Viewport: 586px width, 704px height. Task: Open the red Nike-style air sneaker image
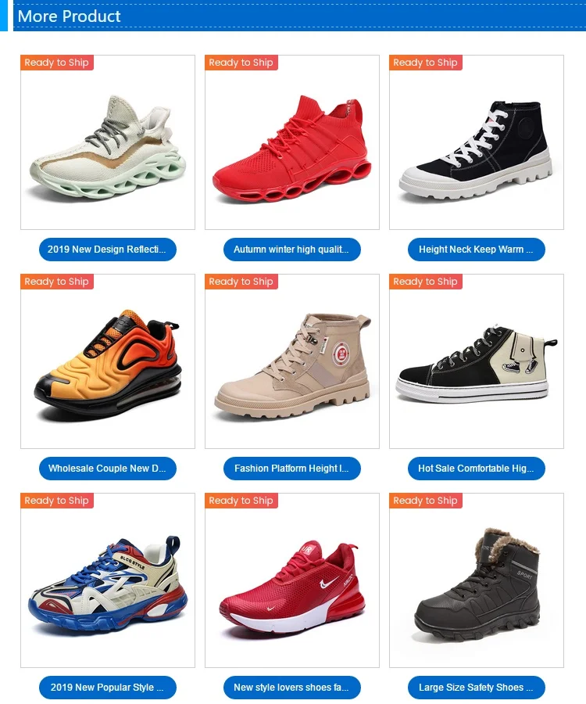[292, 580]
